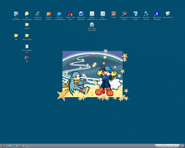Expand hidden system tray icons arrow
Viewport: 185px width, 148px height.
pyautogui.click(x=183, y=146)
